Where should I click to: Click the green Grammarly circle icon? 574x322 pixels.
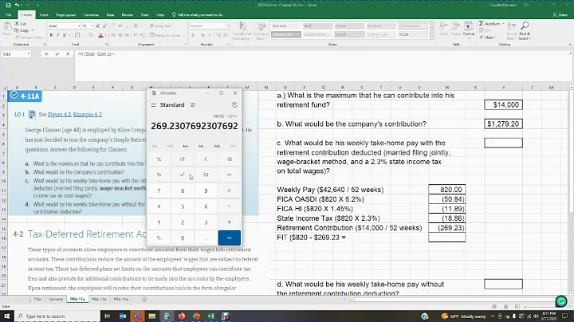[x=561, y=301]
